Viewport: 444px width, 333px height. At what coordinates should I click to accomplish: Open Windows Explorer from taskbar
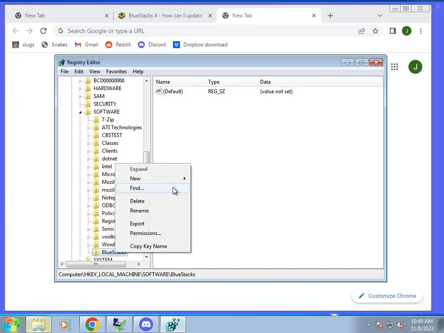point(39,324)
